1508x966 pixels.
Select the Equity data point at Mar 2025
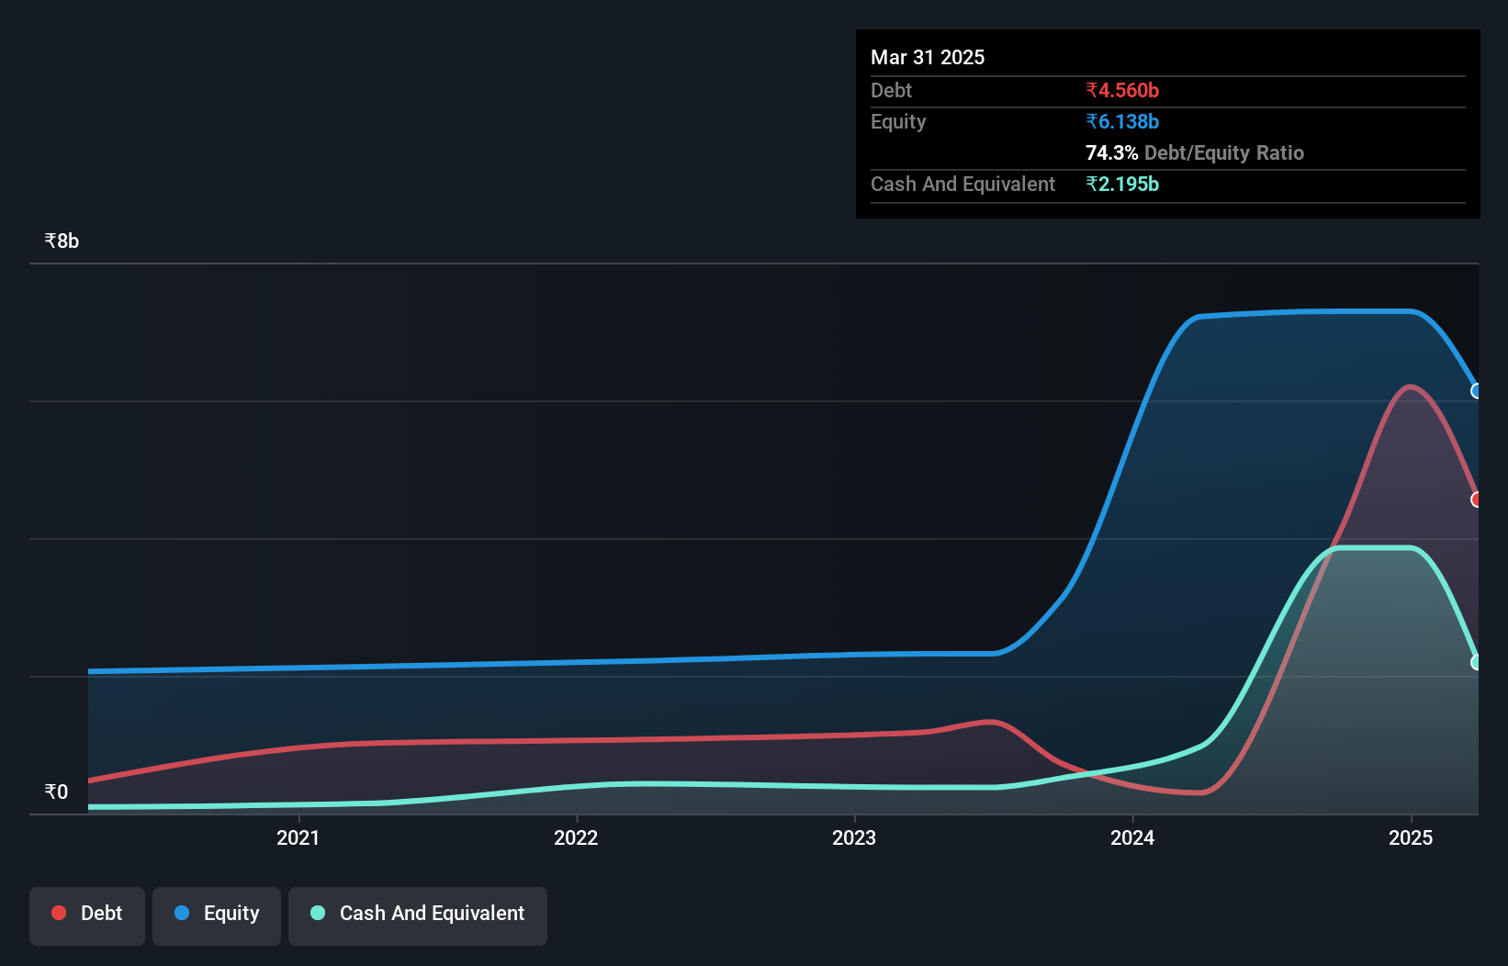pyautogui.click(x=1477, y=391)
